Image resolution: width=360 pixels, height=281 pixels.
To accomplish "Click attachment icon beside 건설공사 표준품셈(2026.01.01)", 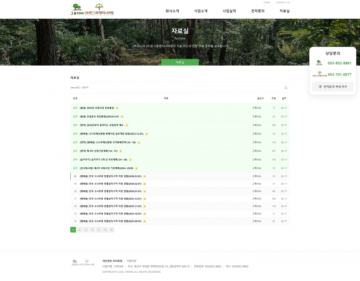I will (122, 117).
